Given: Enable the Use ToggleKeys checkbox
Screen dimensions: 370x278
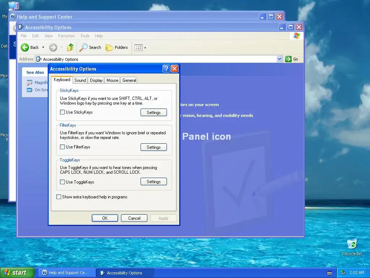Looking at the screenshot, I should [x=62, y=182].
